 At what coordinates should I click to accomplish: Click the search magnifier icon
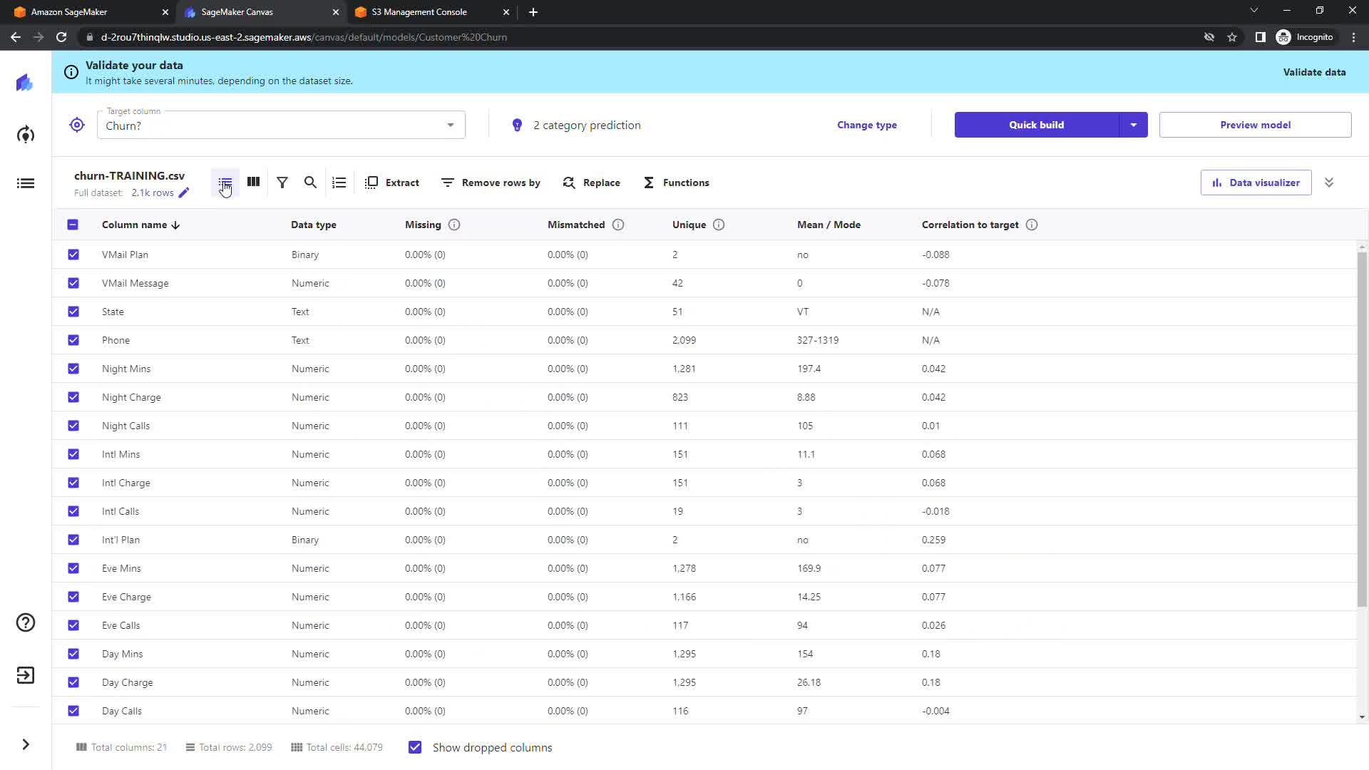(310, 183)
